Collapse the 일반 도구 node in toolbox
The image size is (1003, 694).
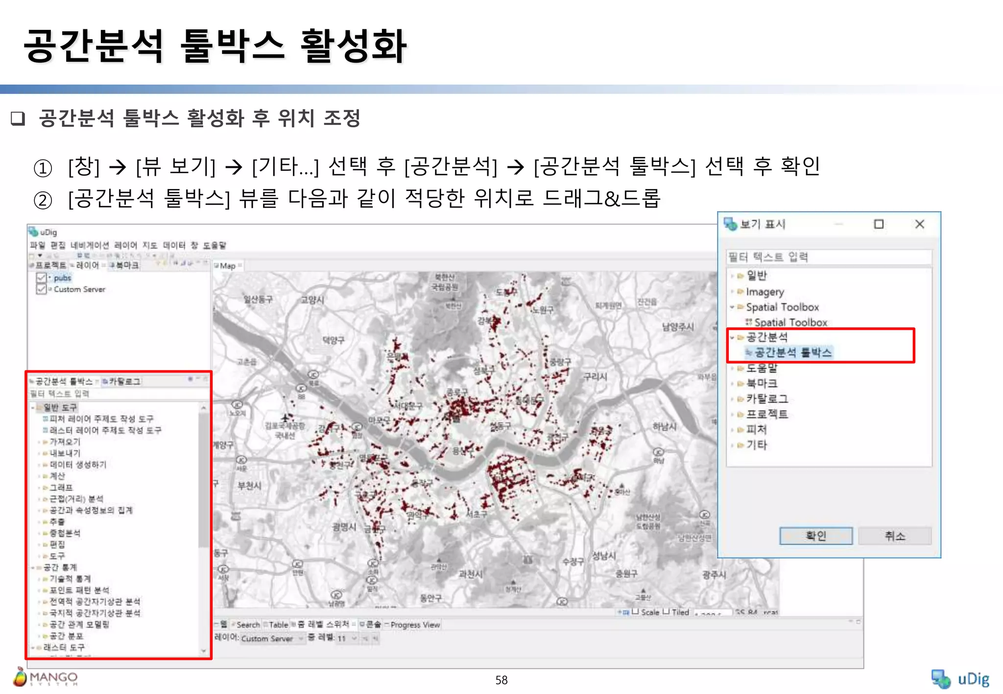[33, 408]
